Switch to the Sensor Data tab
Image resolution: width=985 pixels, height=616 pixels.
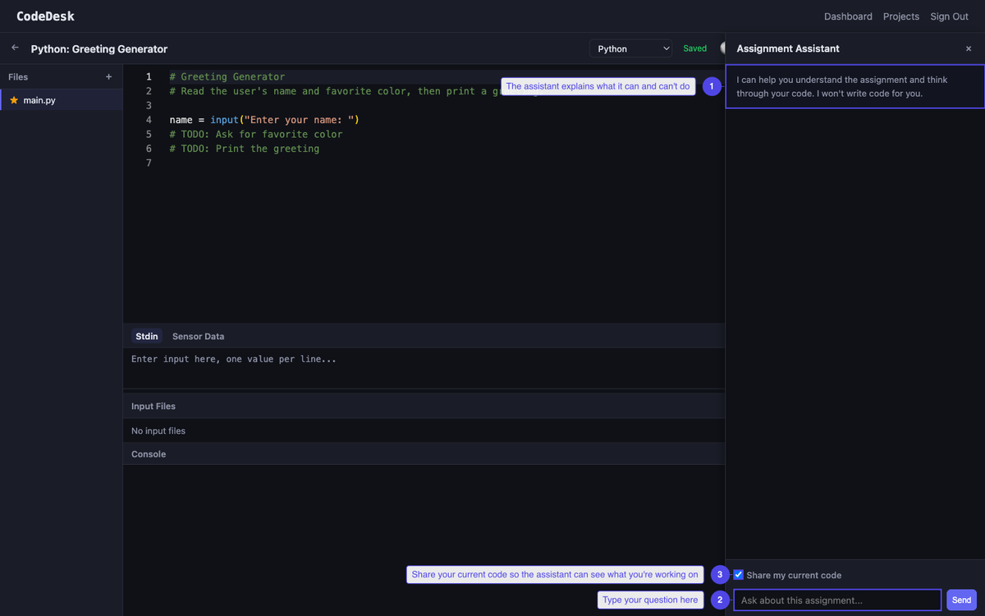[x=198, y=336]
